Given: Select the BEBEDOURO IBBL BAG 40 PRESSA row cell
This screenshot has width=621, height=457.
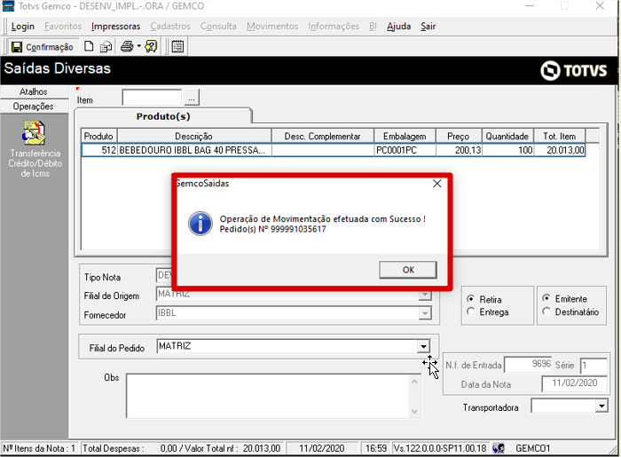Looking at the screenshot, I should click(x=194, y=151).
